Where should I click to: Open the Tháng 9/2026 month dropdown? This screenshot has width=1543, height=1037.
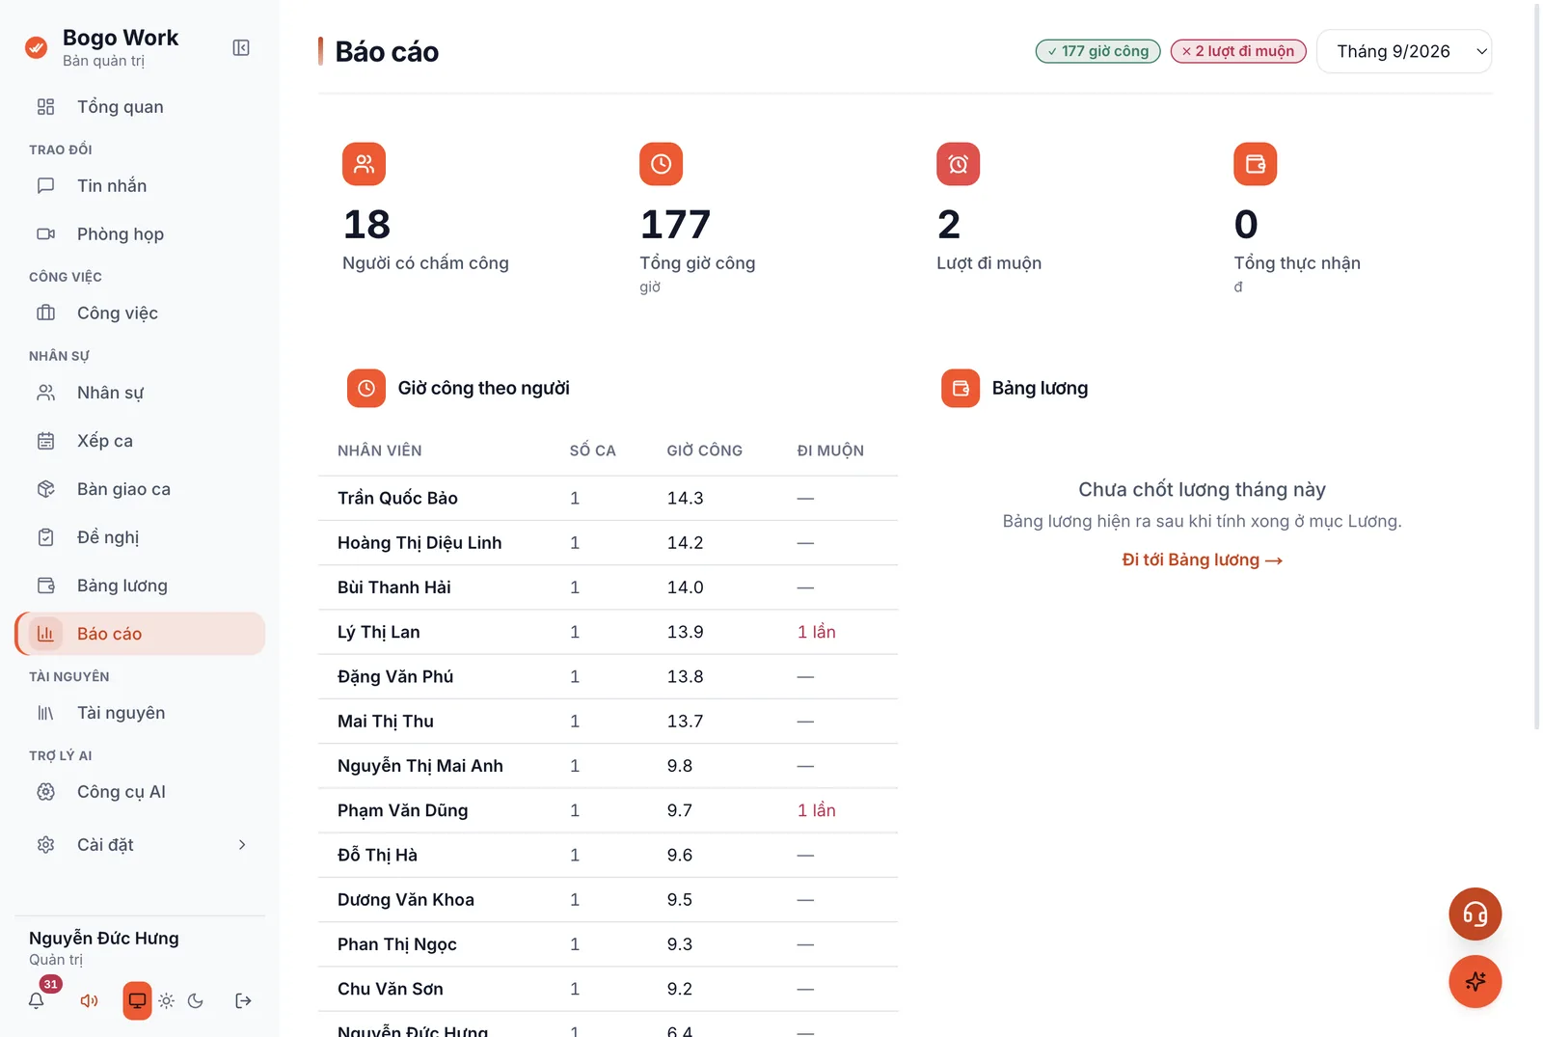1404,51
